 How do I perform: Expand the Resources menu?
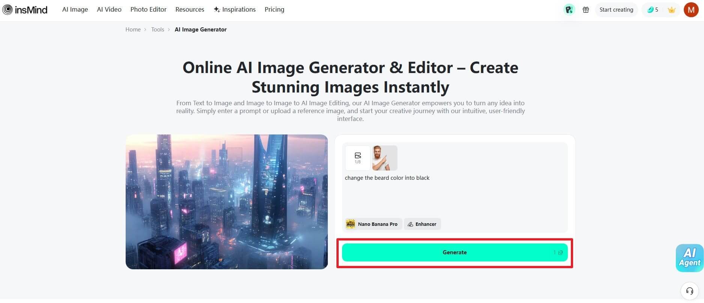click(x=190, y=9)
